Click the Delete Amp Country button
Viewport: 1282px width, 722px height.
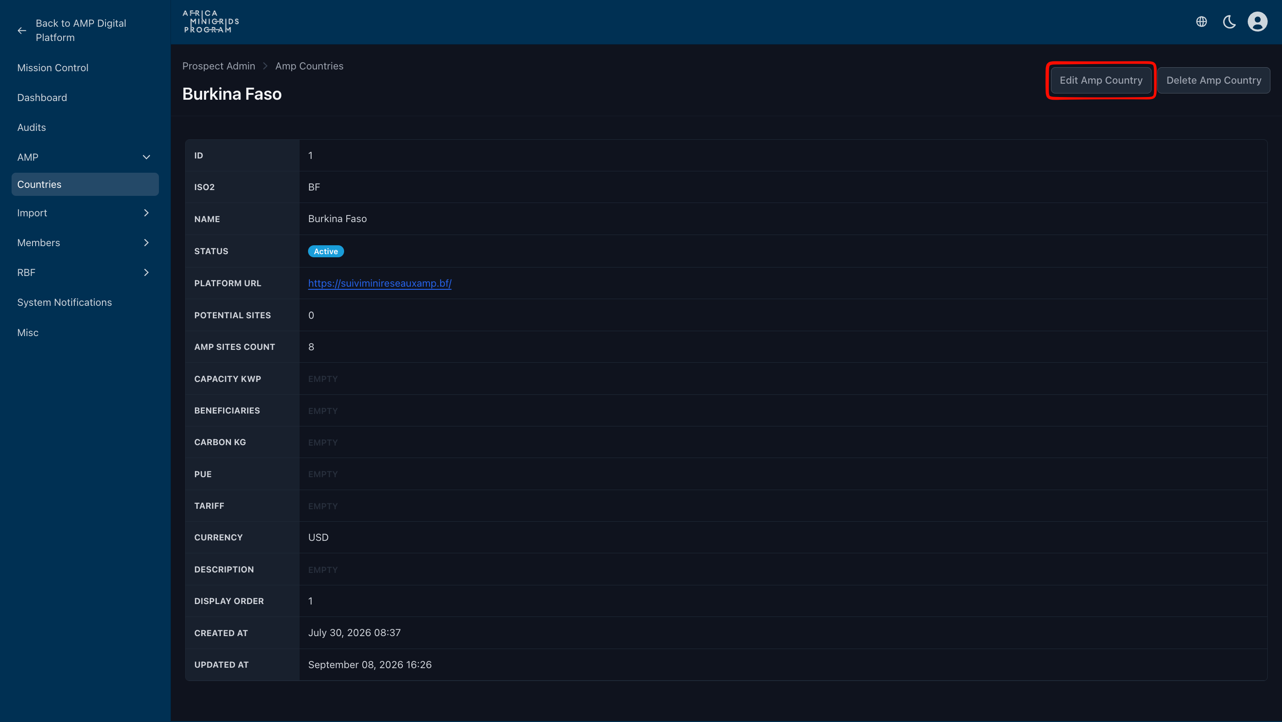1214,80
